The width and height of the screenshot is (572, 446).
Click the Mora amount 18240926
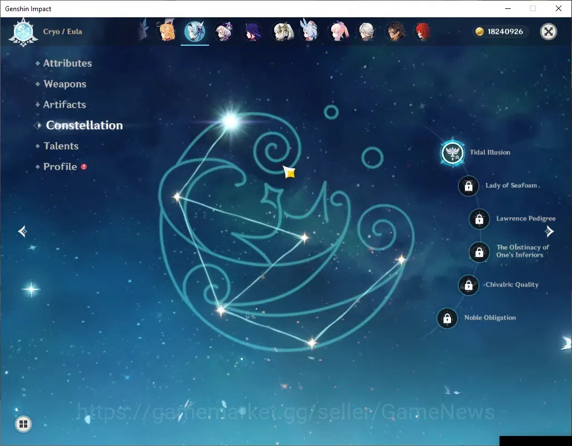505,32
